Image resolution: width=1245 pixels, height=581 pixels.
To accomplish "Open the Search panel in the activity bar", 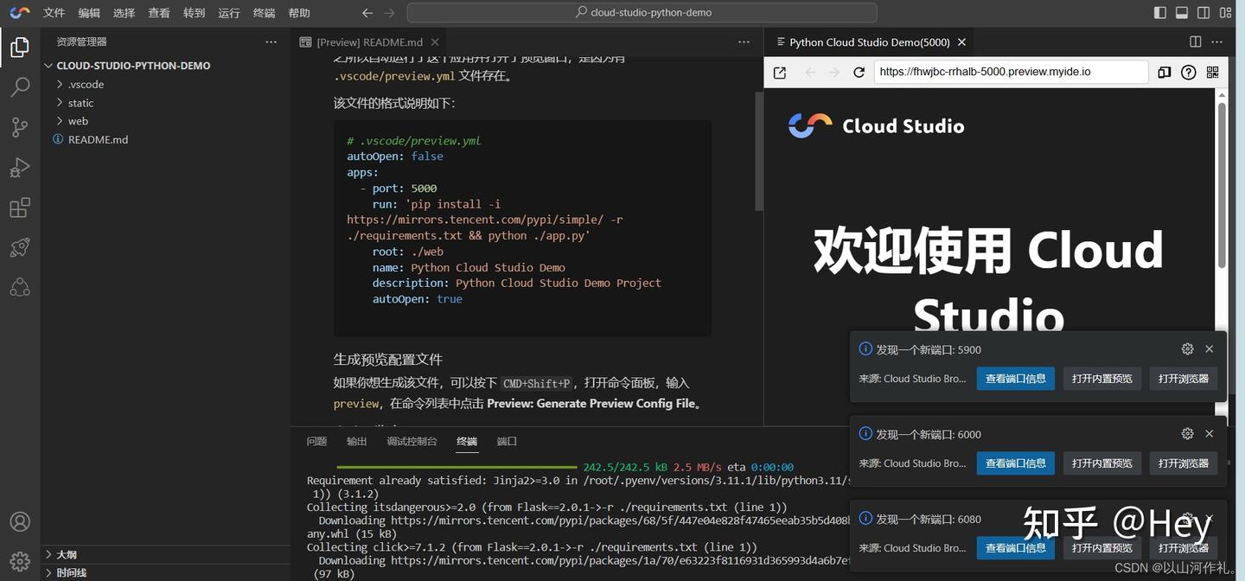I will pos(19,86).
